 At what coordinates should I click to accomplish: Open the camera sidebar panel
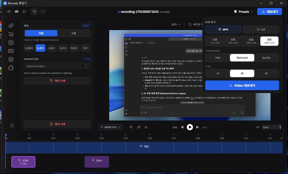[x=11, y=43]
